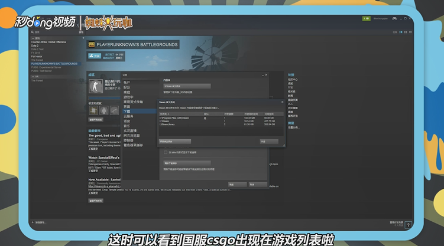This screenshot has height=246, width=444.
Task: Open the library filter dropdown beside search
Action: pyautogui.click(x=81, y=32)
